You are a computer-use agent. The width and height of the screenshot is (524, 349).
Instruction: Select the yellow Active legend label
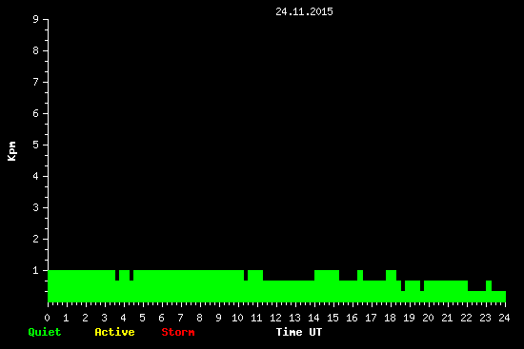click(x=114, y=332)
